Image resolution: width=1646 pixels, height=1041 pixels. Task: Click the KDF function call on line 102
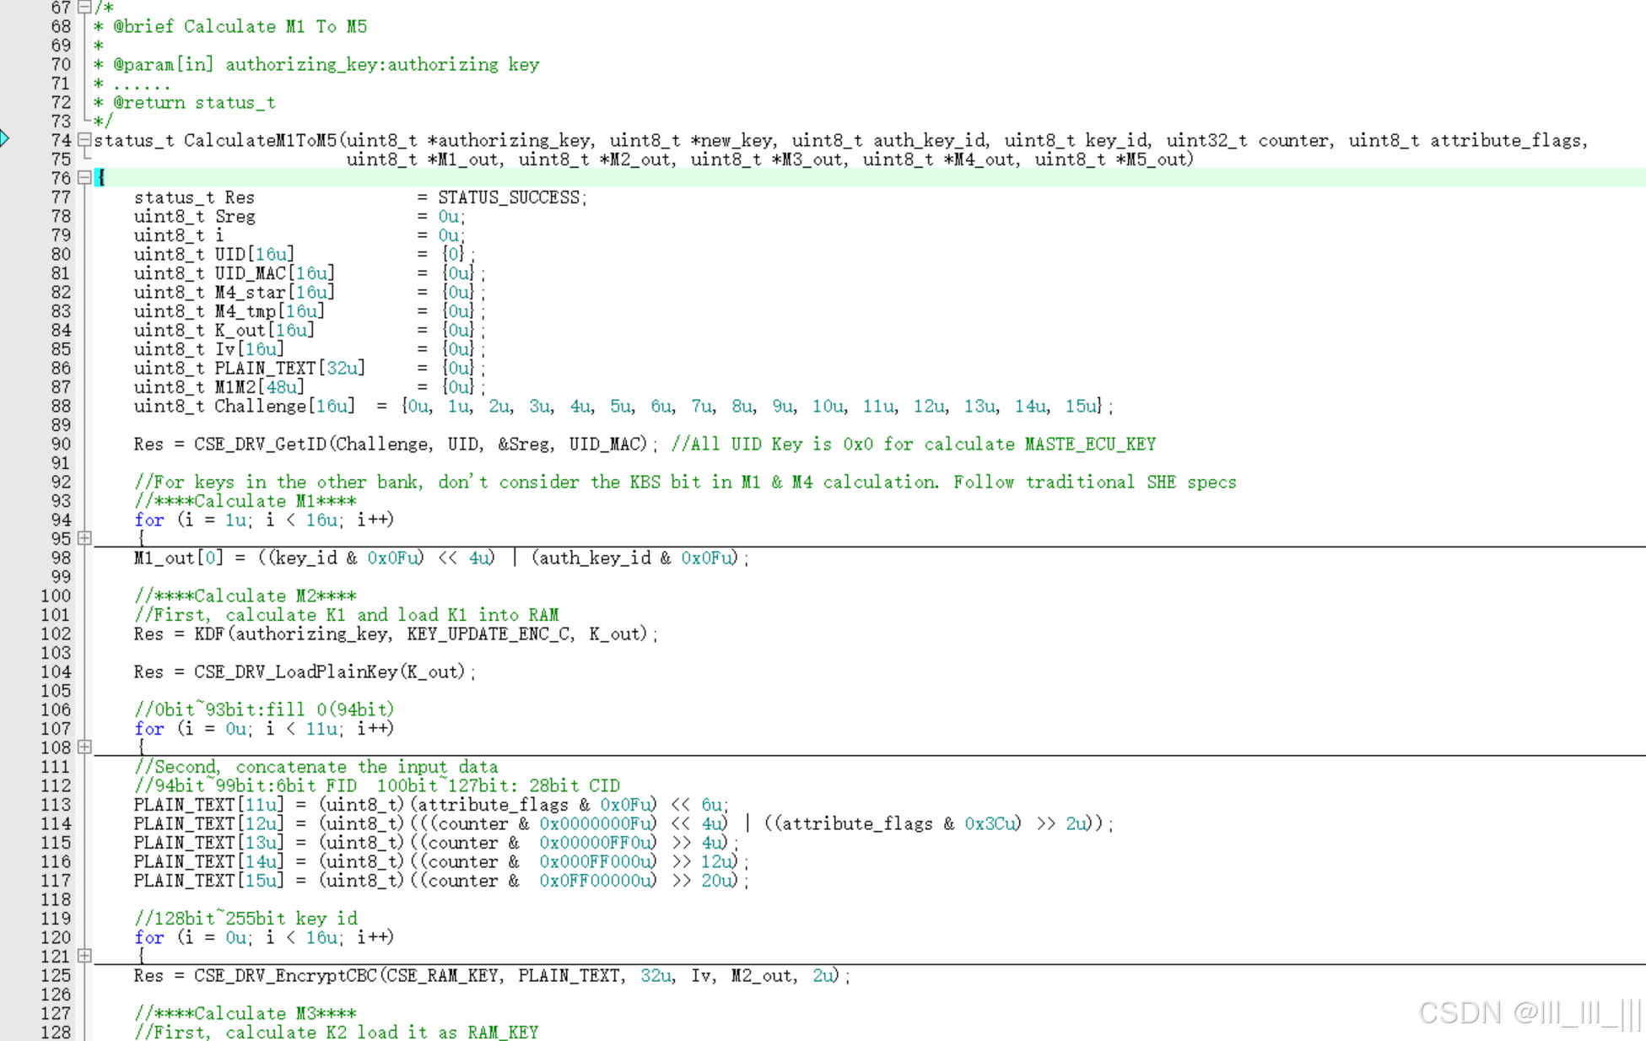211,634
